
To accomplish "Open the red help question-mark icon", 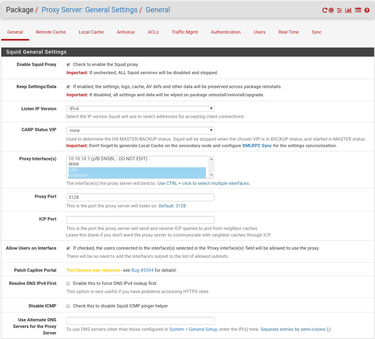I will point(367,10).
